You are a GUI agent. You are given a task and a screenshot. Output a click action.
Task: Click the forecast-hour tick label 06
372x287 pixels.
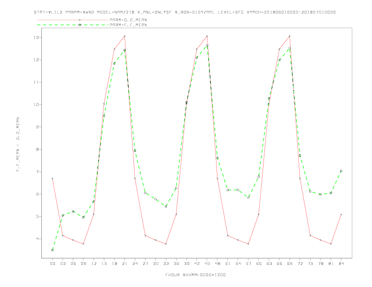coord(73,264)
